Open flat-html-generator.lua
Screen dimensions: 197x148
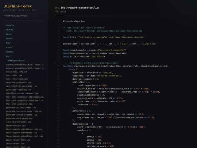pos(19,104)
